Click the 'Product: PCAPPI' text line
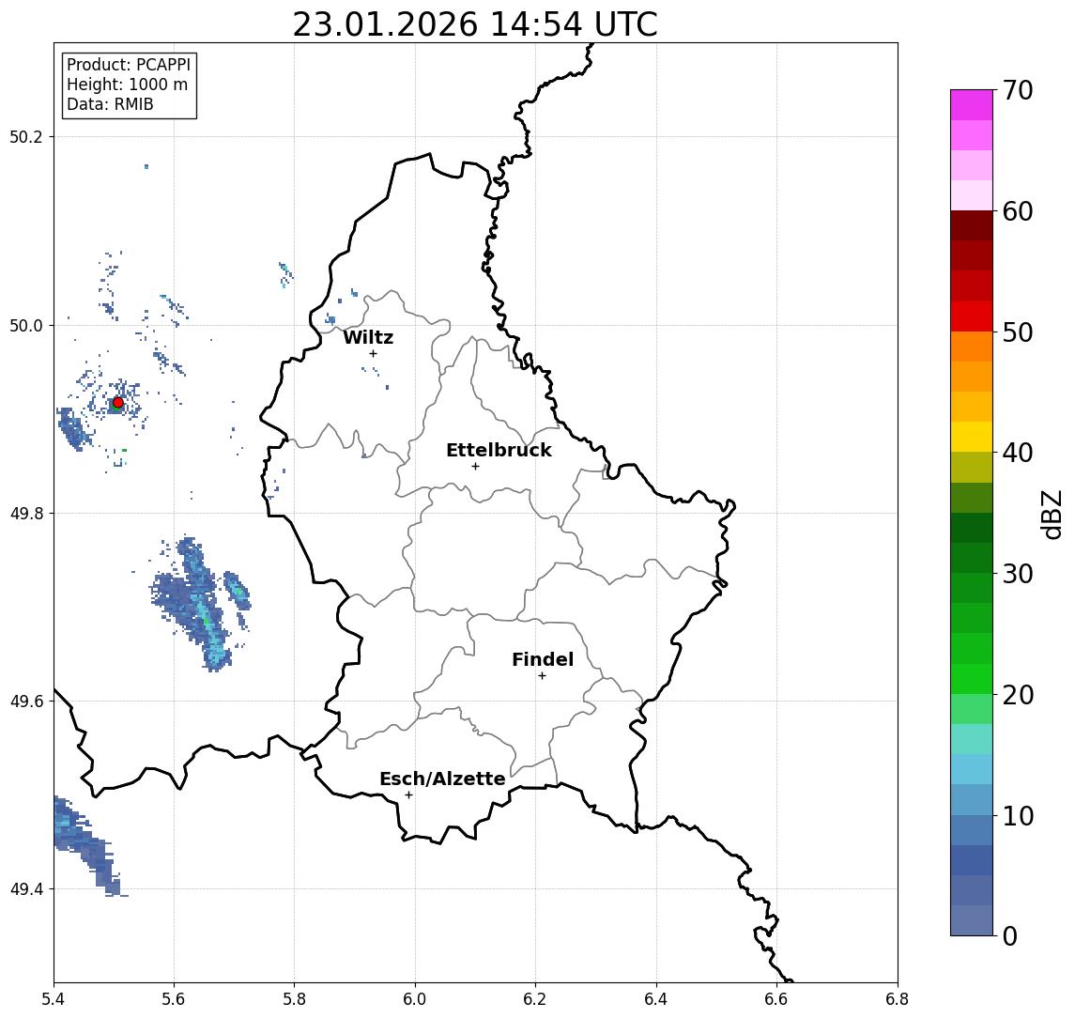The image size is (1075, 1018). [129, 65]
